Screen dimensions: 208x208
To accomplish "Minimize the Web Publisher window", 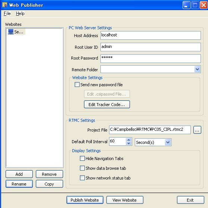I will coord(186,5).
